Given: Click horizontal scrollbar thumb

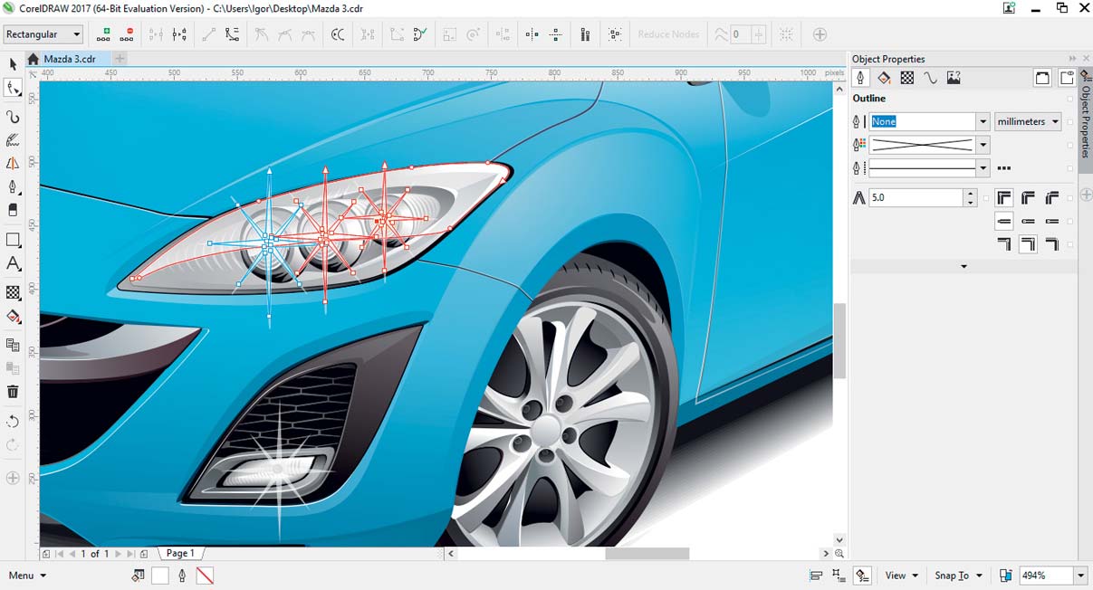Looking at the screenshot, I should [x=647, y=553].
